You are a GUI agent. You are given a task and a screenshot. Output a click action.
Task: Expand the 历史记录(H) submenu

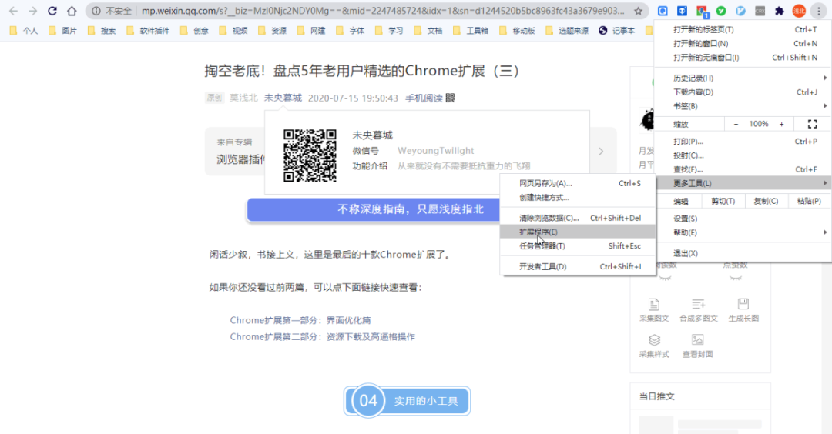tap(743, 78)
